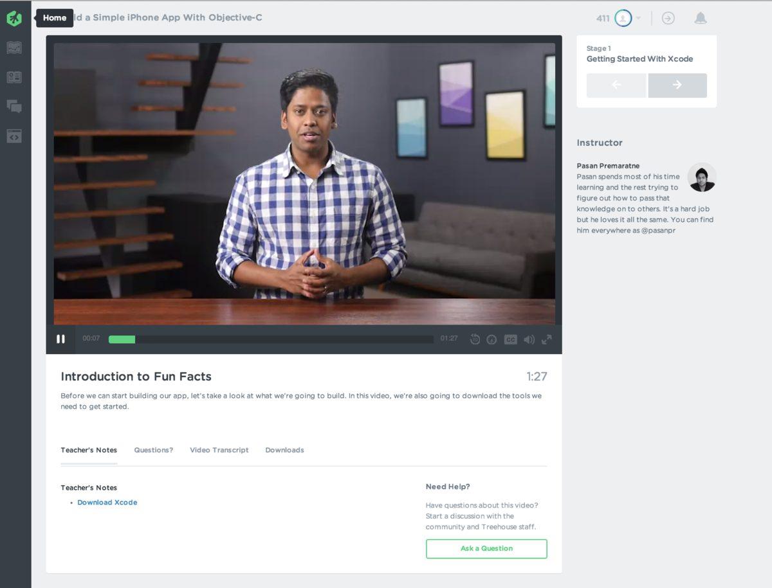Switch to the Video Transcript tab

[x=219, y=450]
